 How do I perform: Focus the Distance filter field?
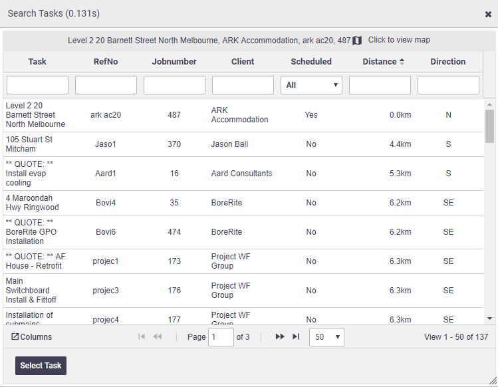tap(380, 85)
